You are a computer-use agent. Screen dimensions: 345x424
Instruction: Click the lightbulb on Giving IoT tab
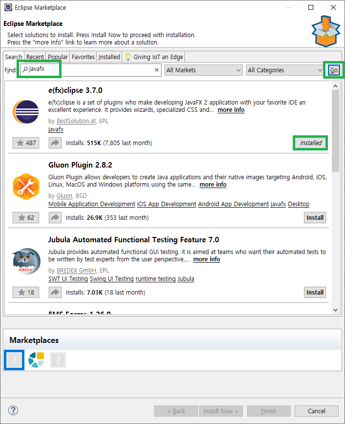point(128,57)
